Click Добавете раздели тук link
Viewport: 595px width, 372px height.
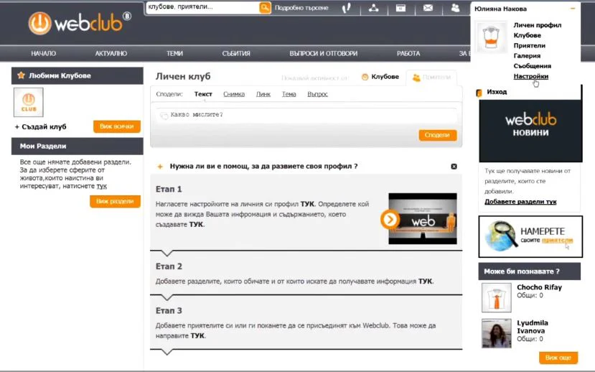520,202
